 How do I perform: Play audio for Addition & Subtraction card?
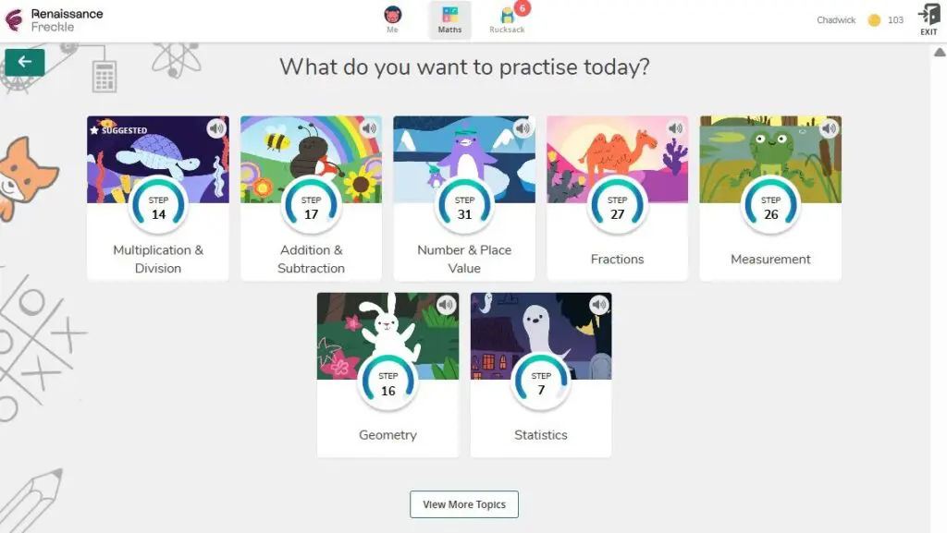pos(370,128)
